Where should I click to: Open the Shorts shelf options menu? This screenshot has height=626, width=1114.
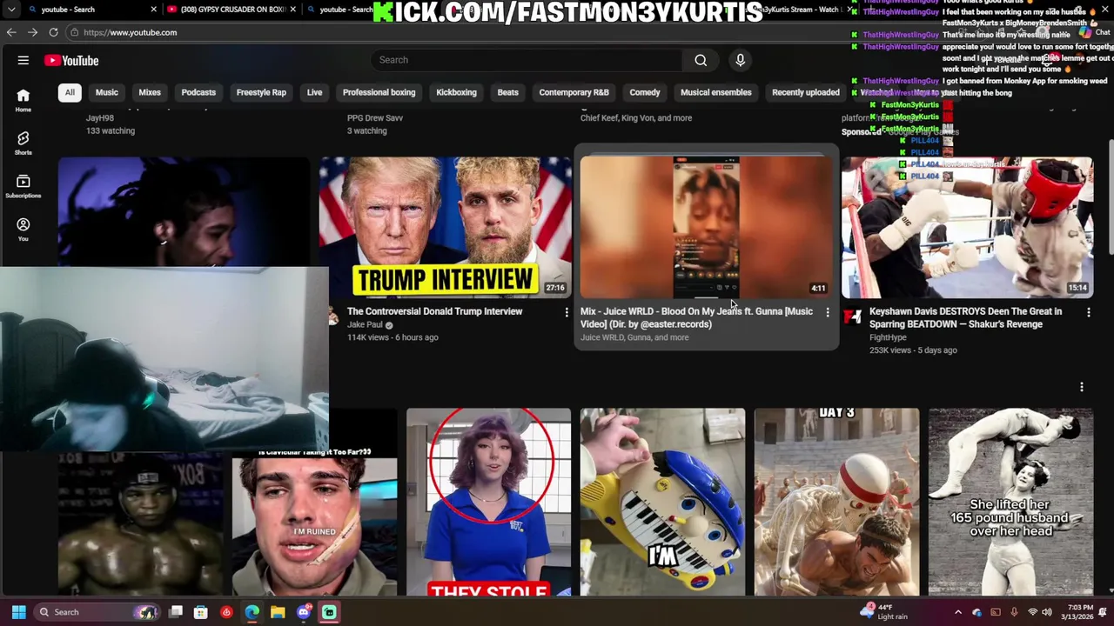[x=1082, y=387]
